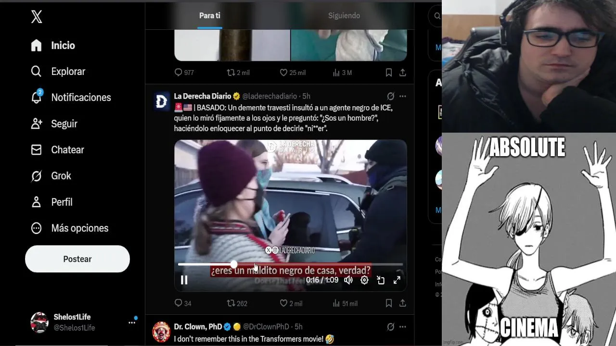Open the Grok assistant page

click(51, 176)
